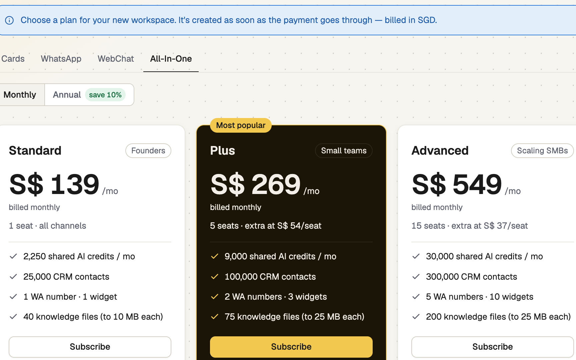The width and height of the screenshot is (576, 360).
Task: Click the checkmark beside 75 knowledge files
Action: coord(215,317)
